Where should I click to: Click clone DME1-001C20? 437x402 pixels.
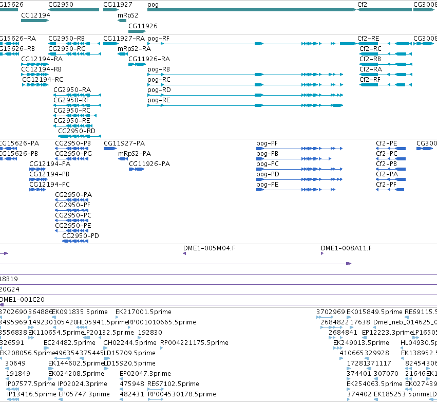[219, 305]
